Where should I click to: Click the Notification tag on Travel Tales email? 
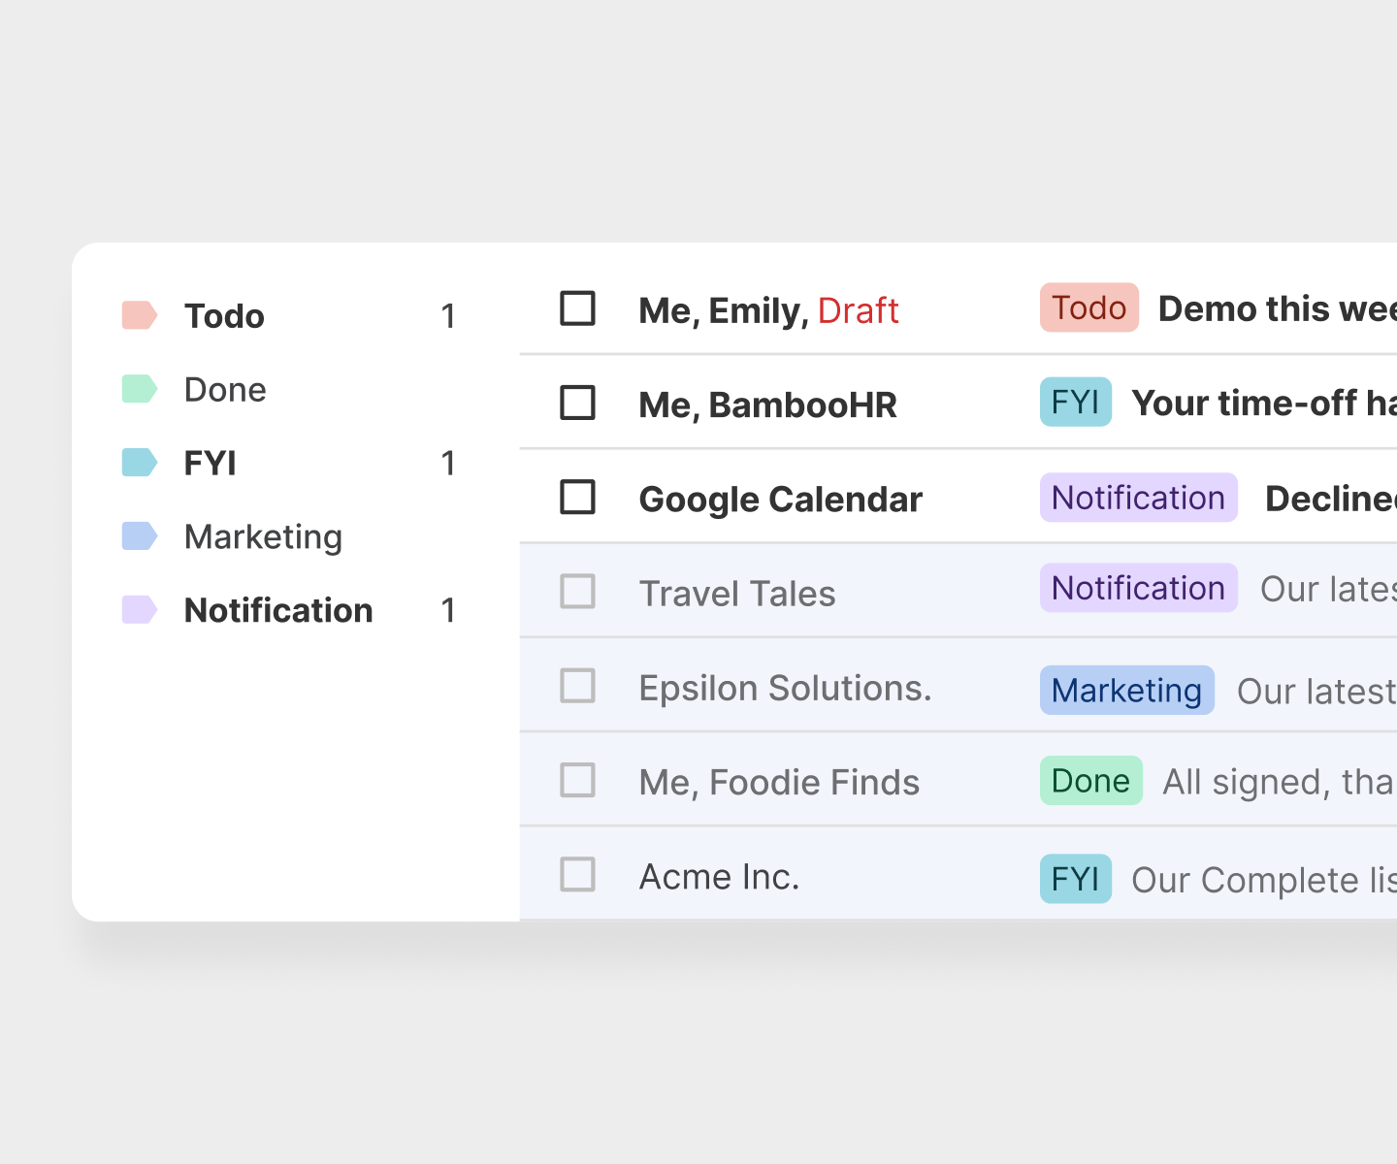(x=1138, y=589)
